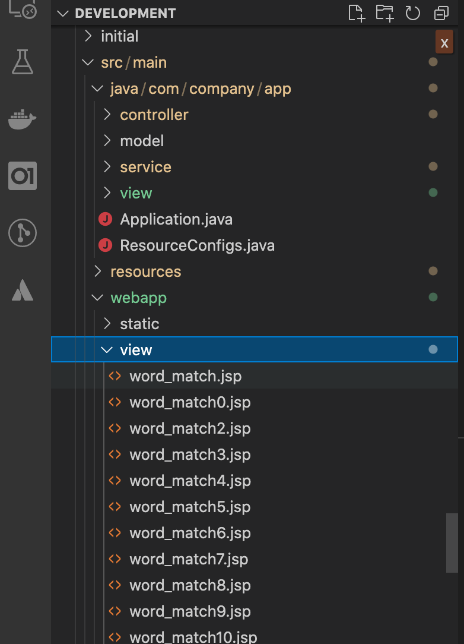This screenshot has height=644, width=464.
Task: Open the Atlassian icon in activity bar
Action: [23, 289]
